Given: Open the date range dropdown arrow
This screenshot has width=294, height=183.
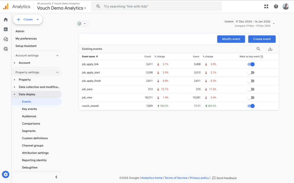Looking at the screenshot, I should [274, 23].
